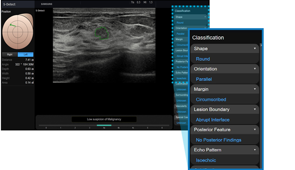The image size is (295, 170).
Task: Select the Right breast side button
Action: [x=10, y=54]
